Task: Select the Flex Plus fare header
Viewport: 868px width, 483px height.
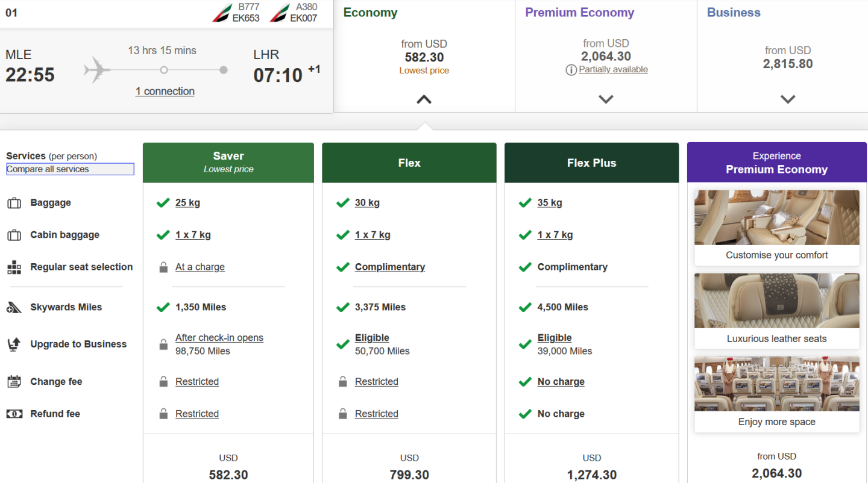Action: click(591, 163)
